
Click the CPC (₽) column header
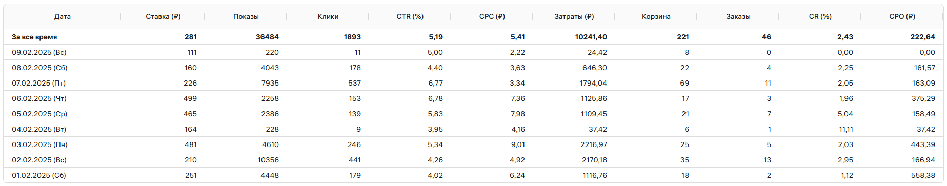tap(492, 16)
